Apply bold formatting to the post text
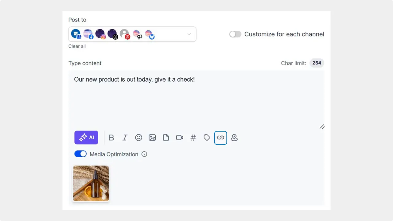The height and width of the screenshot is (221, 393). 111,138
